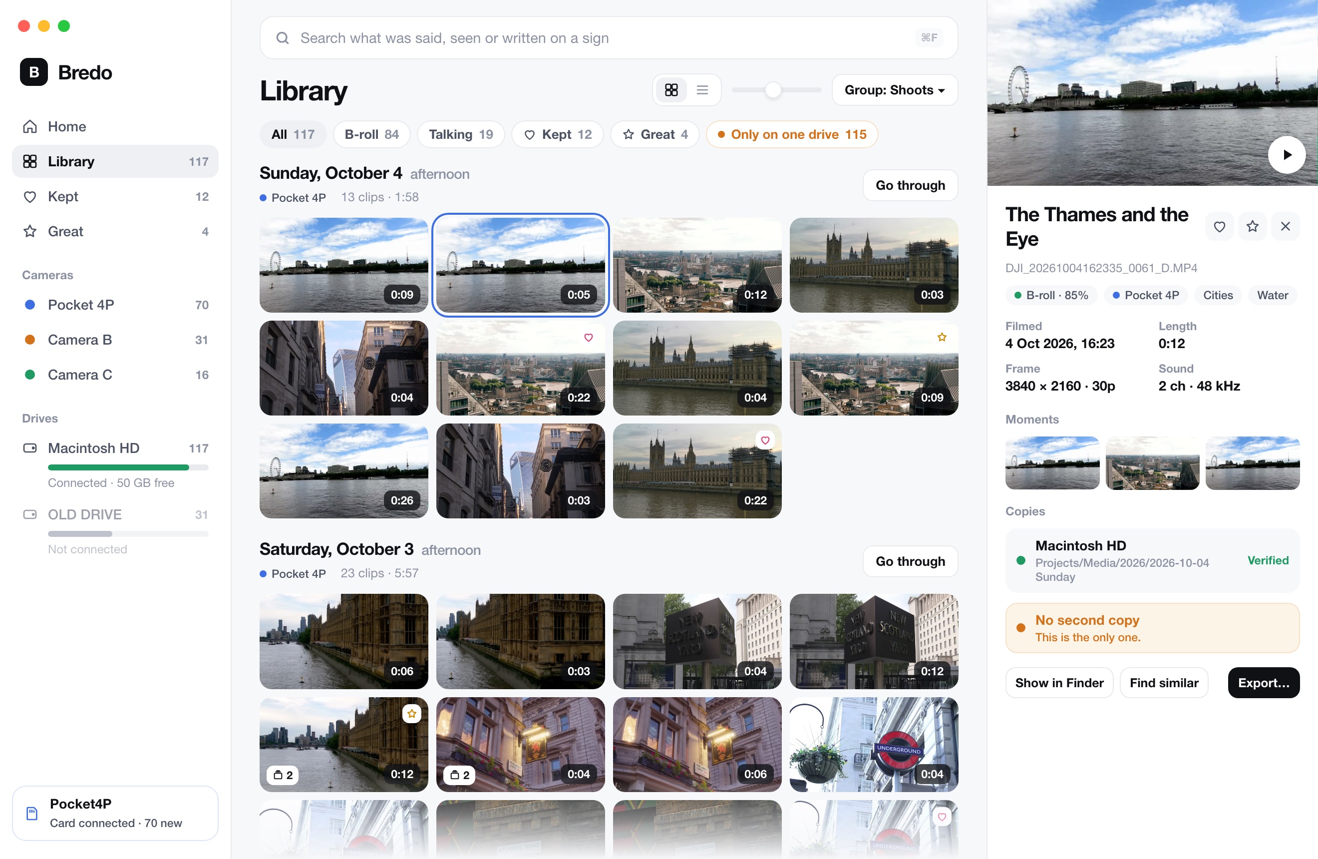Click star badge on Sunday 0:09 aerial clip
This screenshot has height=859, width=1318.
point(942,337)
